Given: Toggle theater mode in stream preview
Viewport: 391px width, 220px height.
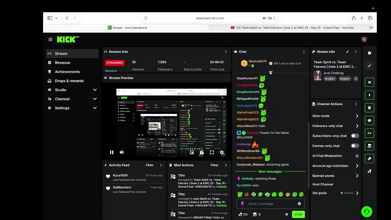Looking at the screenshot, I should coord(202,152).
